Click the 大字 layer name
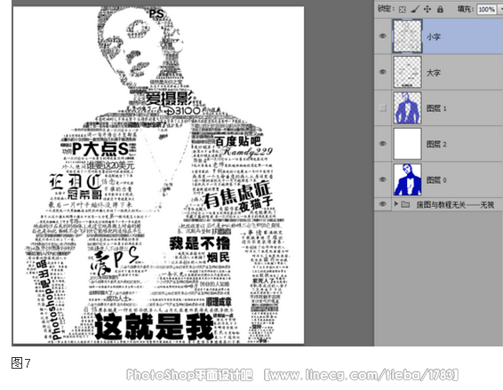 pos(434,73)
